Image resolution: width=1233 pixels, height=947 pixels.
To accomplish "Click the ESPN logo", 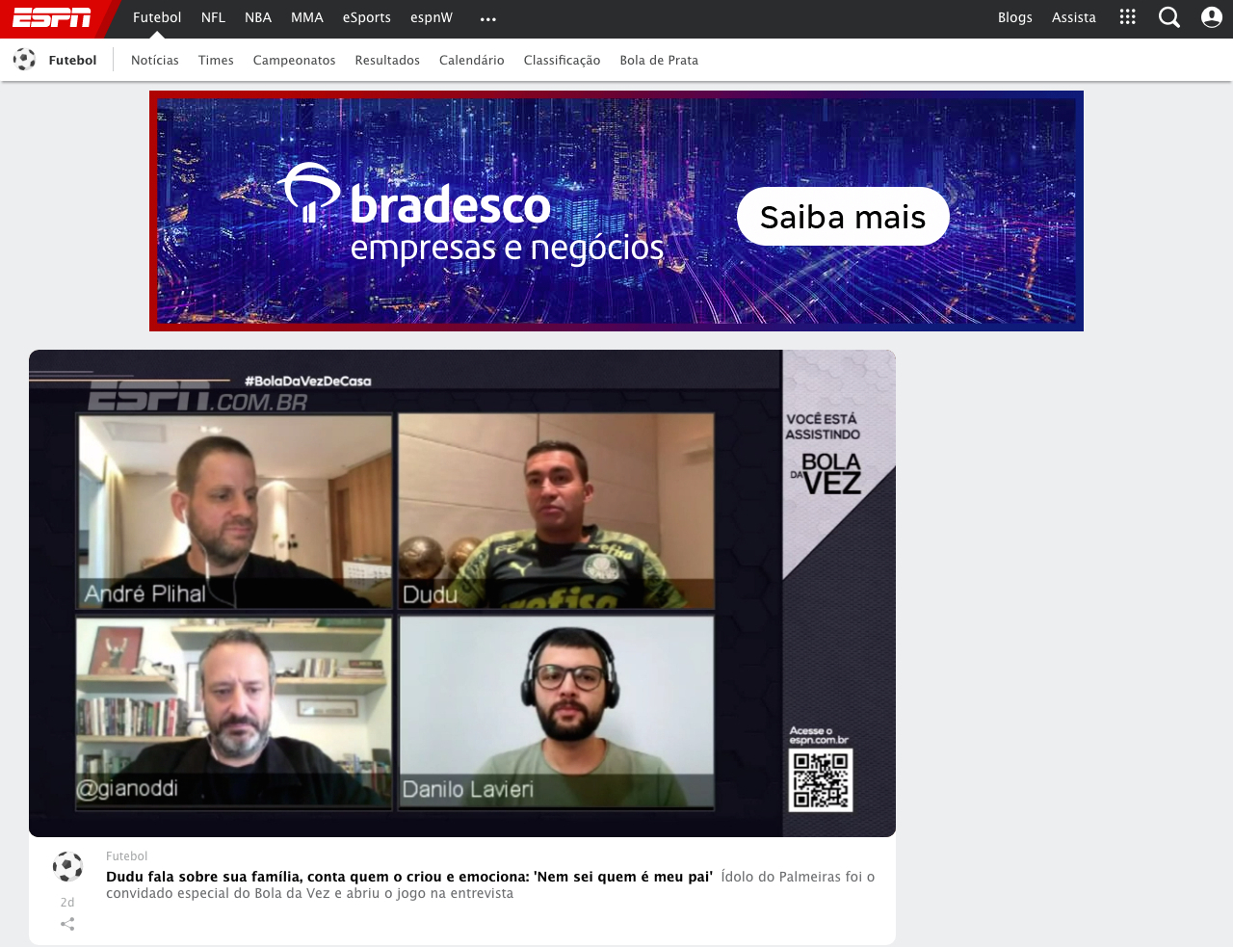I will pyautogui.click(x=52, y=17).
